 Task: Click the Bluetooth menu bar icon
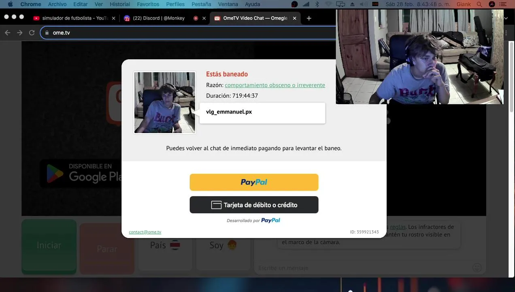coord(317,4)
